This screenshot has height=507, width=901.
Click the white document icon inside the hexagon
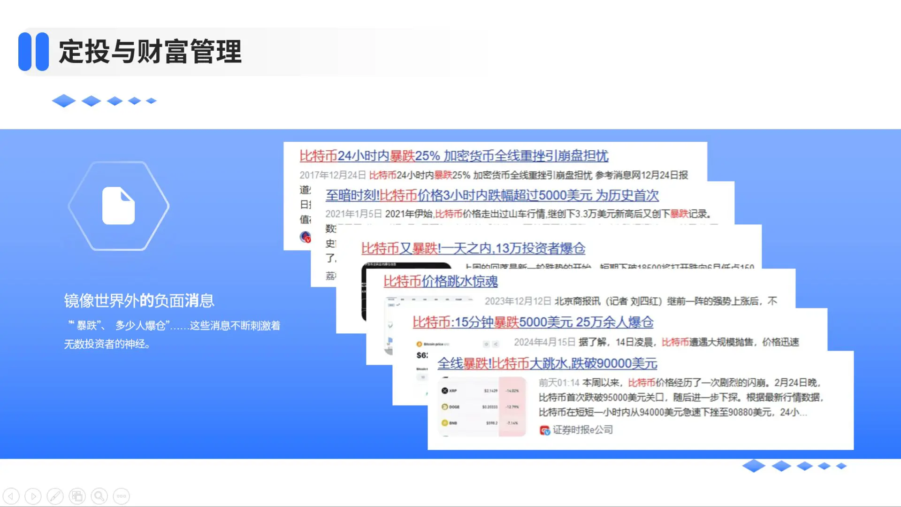tap(119, 206)
